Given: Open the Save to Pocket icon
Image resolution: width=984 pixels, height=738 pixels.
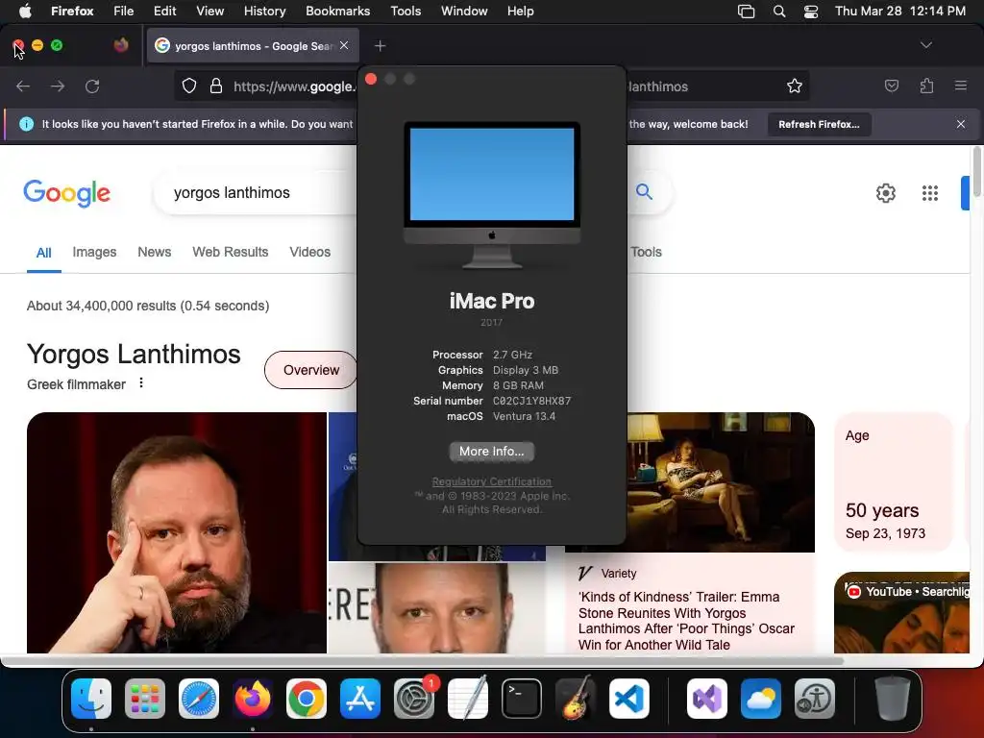Looking at the screenshot, I should point(891,86).
